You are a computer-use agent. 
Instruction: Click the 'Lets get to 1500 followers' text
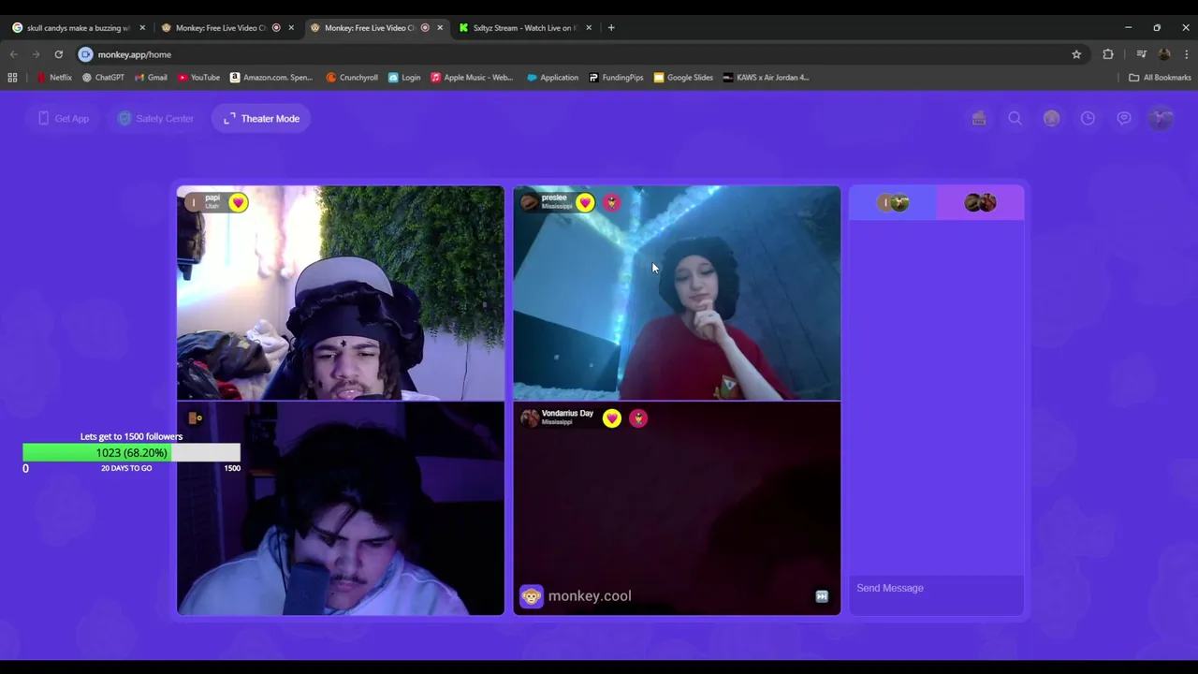pos(131,436)
